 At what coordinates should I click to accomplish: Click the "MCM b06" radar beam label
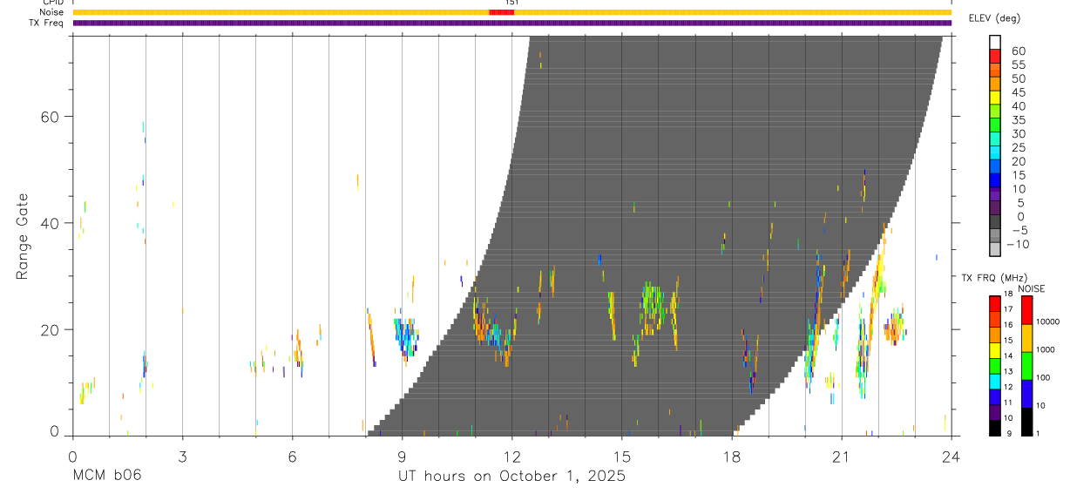coord(107,477)
